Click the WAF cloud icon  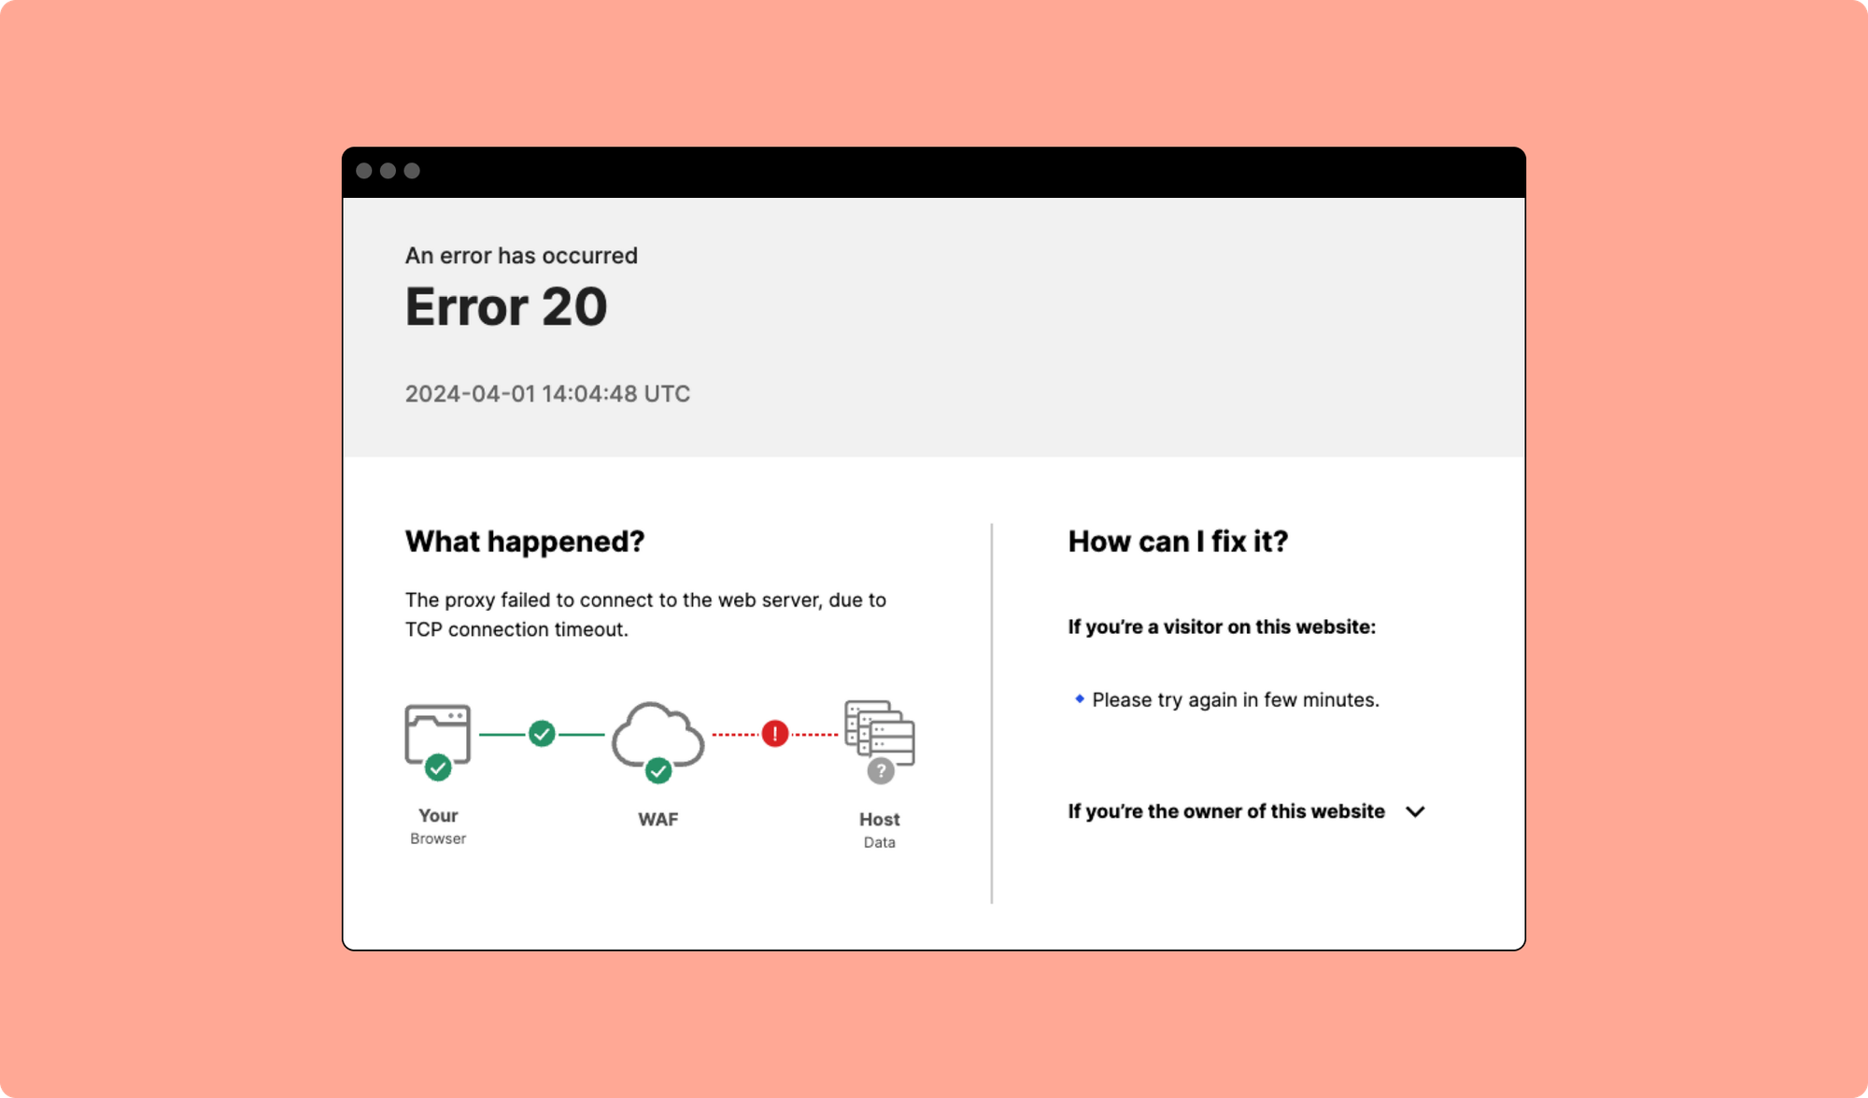pyautogui.click(x=658, y=730)
